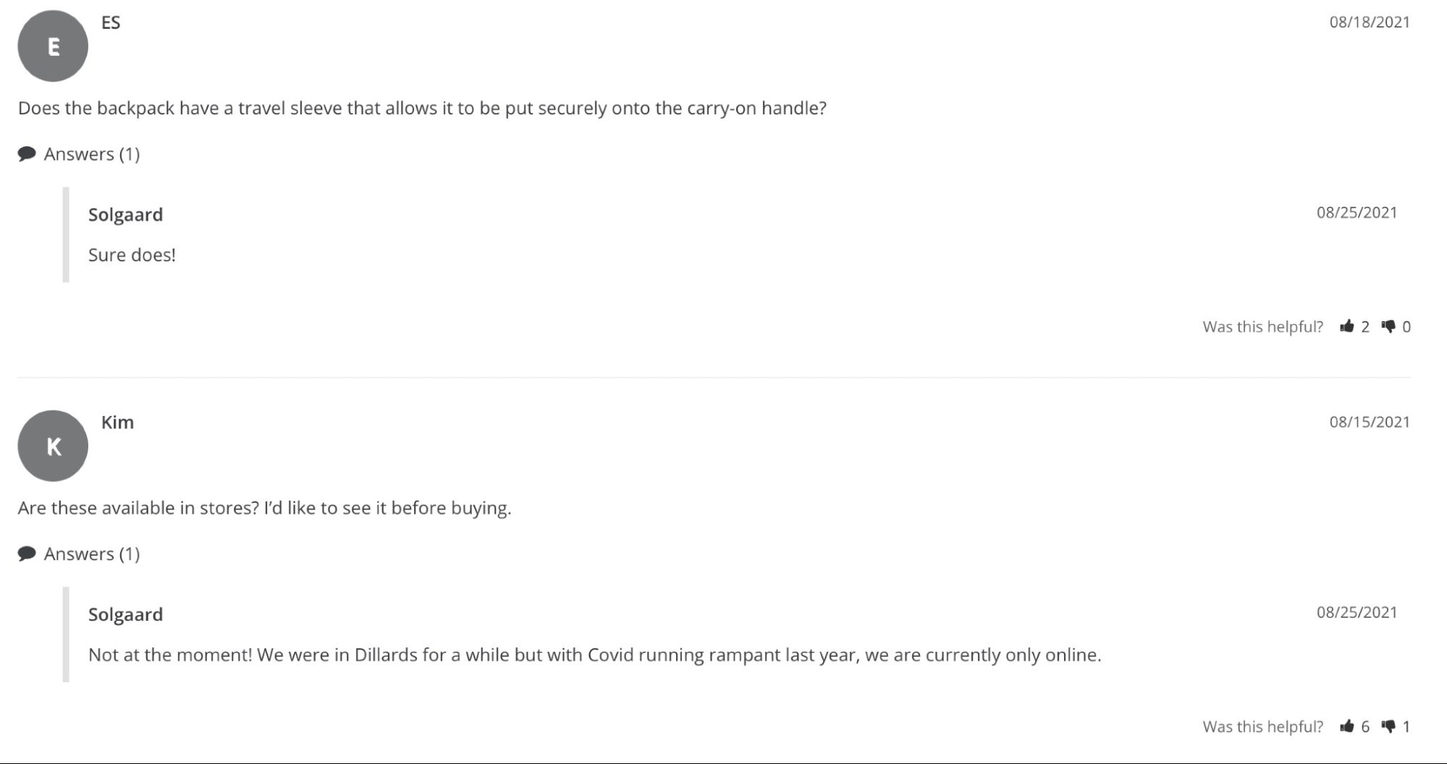Viewport: 1447px width, 764px height.
Task: Click the 08/18/2021 question date
Action: click(x=1369, y=22)
